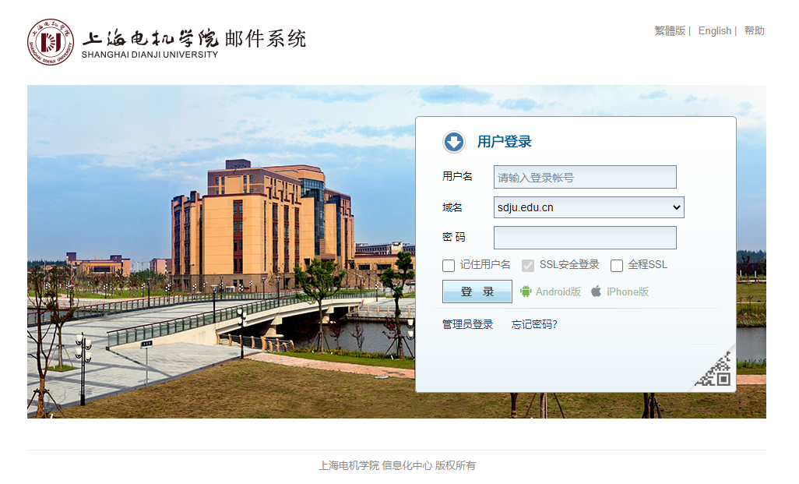Open the 帮助 help link
Viewport: 799px width, 484px height.
pos(754,30)
